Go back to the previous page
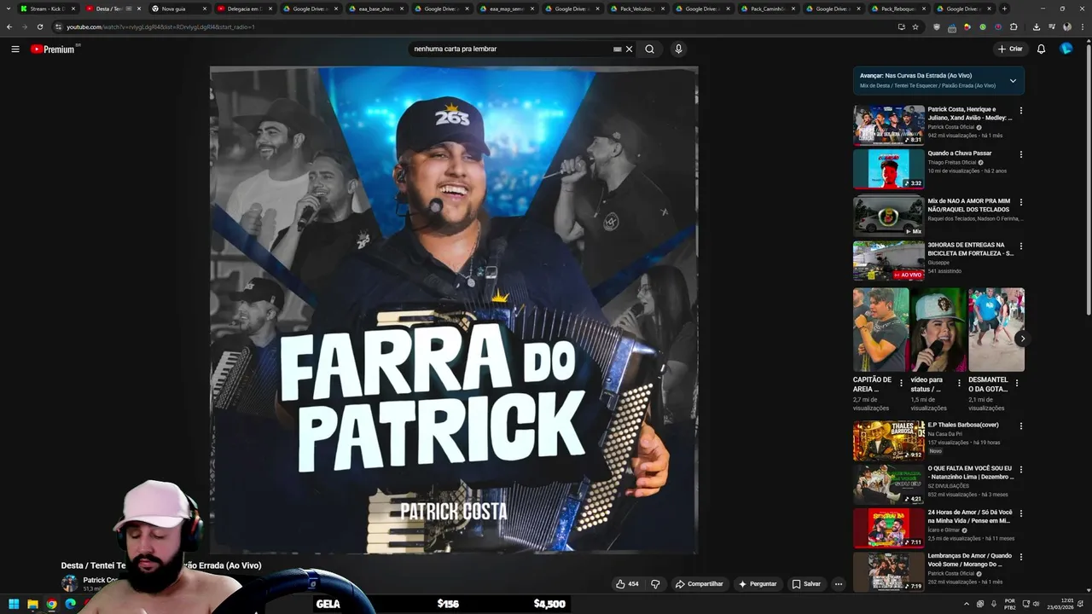1092x614 pixels. coord(9,26)
